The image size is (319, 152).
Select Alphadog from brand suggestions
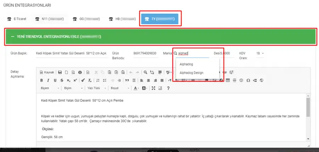(186, 64)
